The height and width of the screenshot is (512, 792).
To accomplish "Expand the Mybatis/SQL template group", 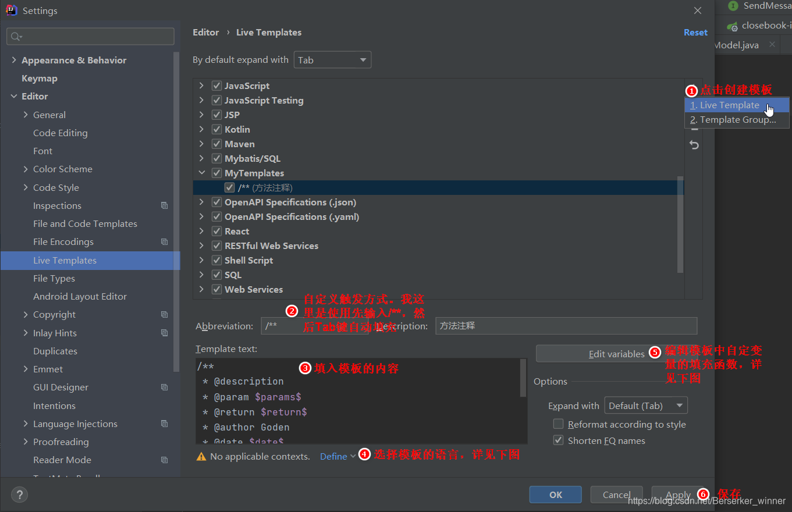I will click(x=201, y=158).
